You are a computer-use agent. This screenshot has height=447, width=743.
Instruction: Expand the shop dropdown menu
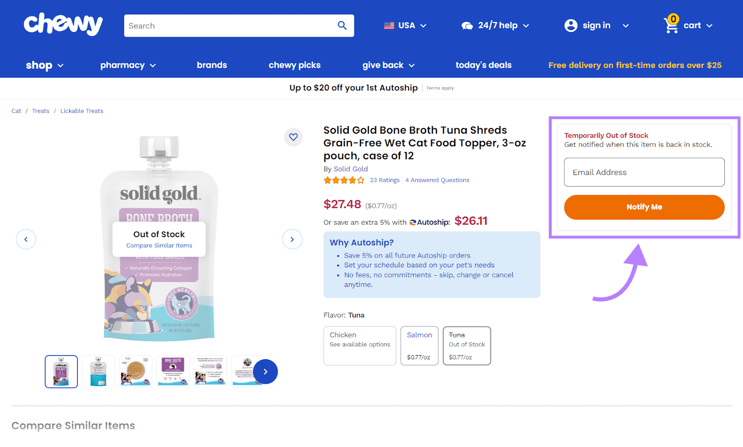(x=45, y=65)
